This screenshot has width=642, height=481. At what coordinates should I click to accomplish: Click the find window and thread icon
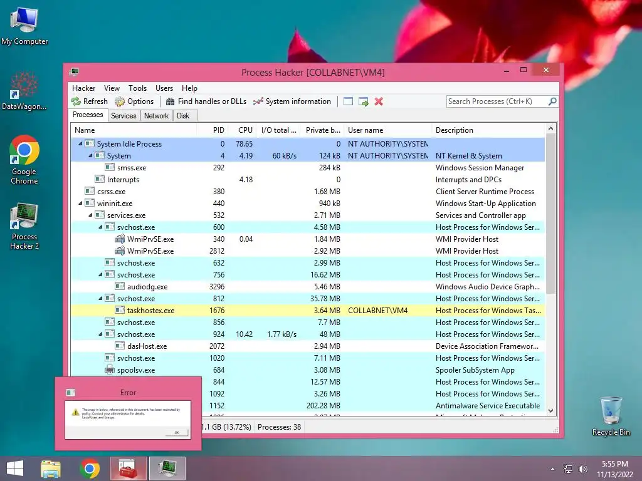coord(364,101)
